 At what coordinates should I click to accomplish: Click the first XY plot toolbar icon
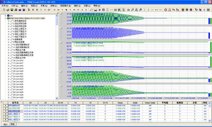(173, 10)
